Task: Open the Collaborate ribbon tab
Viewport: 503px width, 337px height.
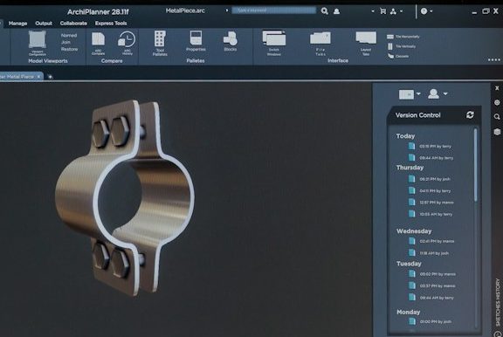Action: point(73,23)
